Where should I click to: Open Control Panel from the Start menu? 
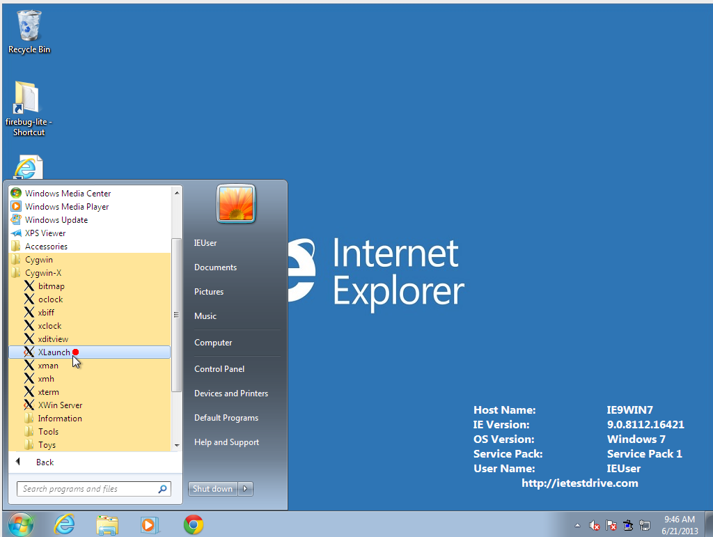[219, 368]
